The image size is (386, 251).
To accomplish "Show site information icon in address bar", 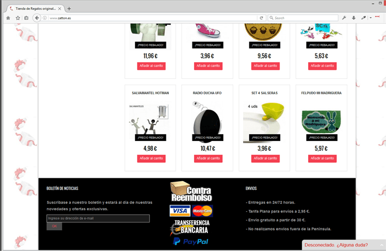I will (45, 18).
